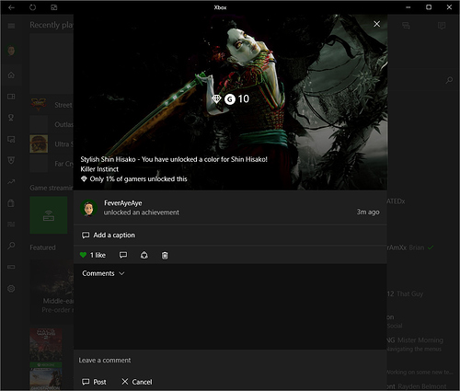Click the comment bubble icon in action row

[x=123, y=255]
